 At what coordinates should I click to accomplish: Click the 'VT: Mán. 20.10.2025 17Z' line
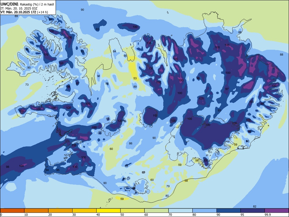click(18, 12)
